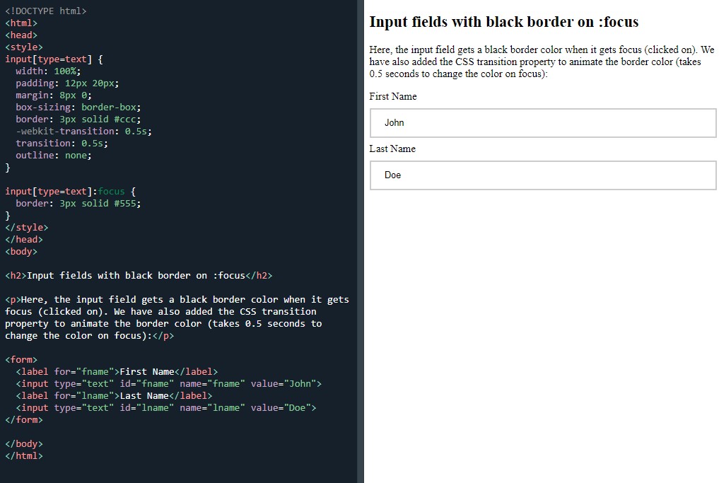Click inside the First Name input containing John
Viewport: 719px width, 483px height.
click(542, 122)
